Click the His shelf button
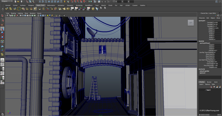Viewport: 222px width, 116px height. point(76,9)
